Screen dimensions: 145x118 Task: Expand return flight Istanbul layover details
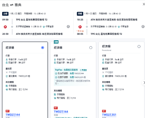pos(143,27)
